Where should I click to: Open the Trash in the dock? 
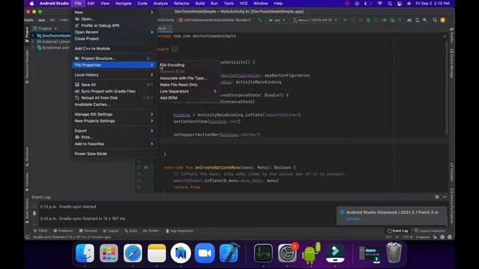(394, 253)
